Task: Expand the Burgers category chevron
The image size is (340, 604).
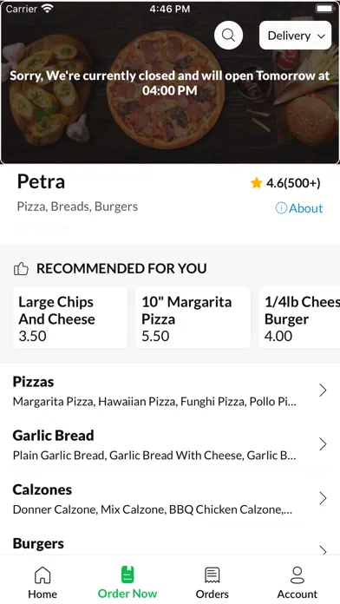Action: click(x=323, y=550)
